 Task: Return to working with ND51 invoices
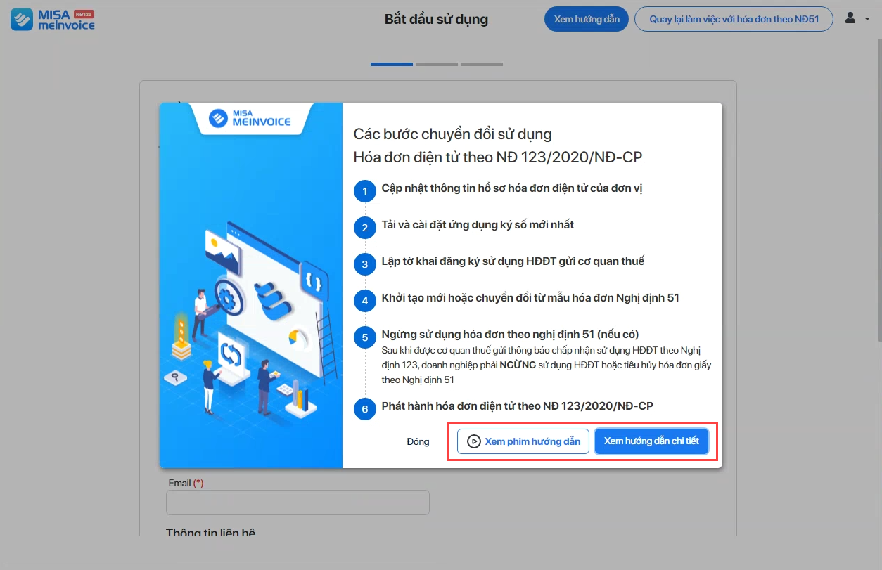point(734,19)
